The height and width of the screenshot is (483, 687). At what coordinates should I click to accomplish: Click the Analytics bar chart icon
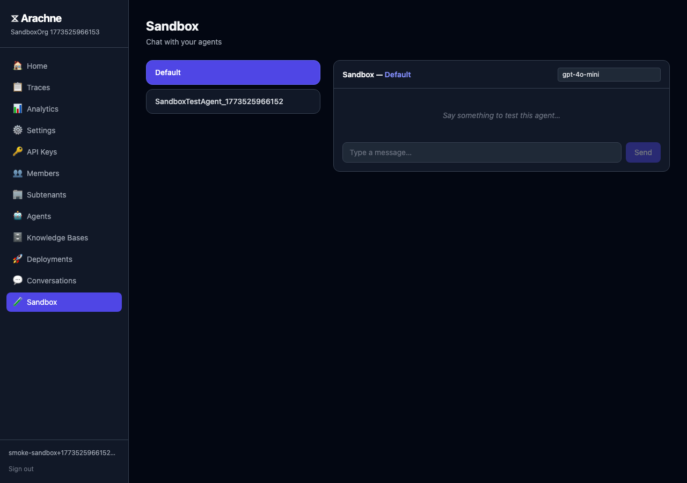coord(18,109)
